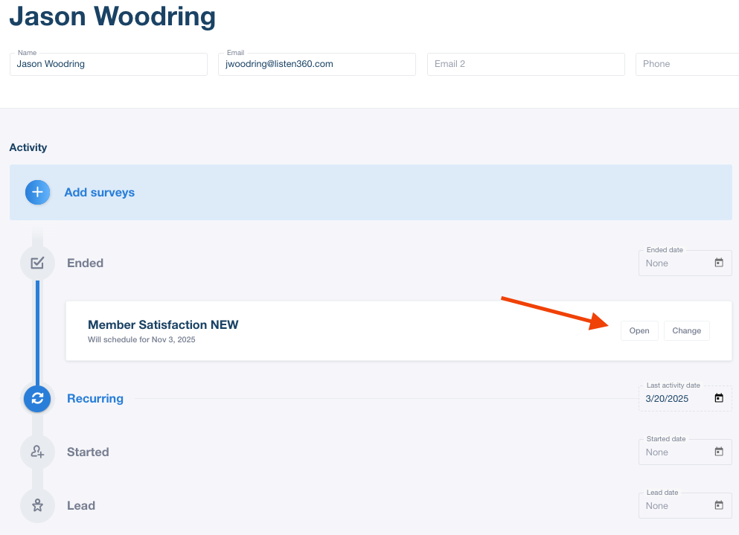739x535 pixels.
Task: Click the Last activity date value 3/20/2025
Action: (x=668, y=399)
